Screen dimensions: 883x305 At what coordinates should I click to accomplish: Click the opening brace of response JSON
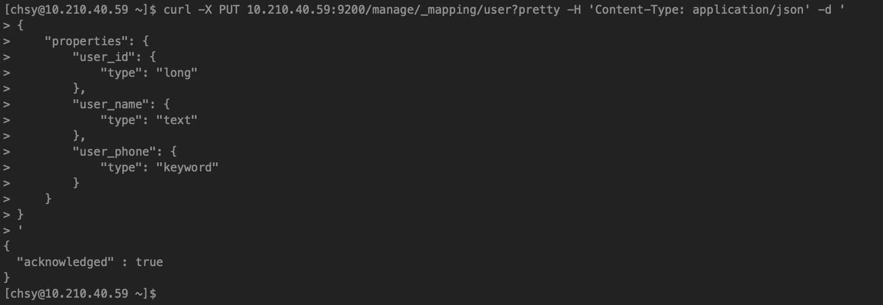[x=6, y=246]
